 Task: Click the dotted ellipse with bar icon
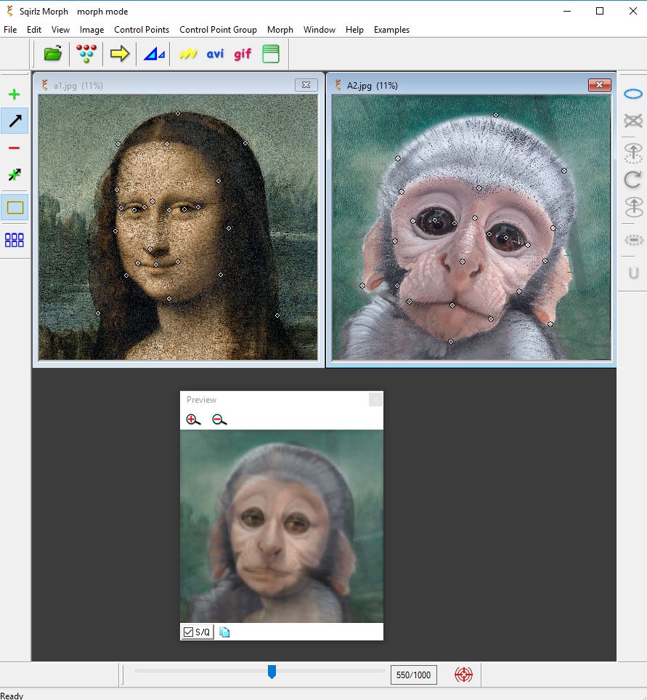pos(633,240)
